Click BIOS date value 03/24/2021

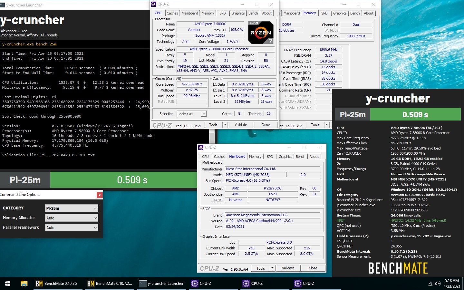(272, 227)
